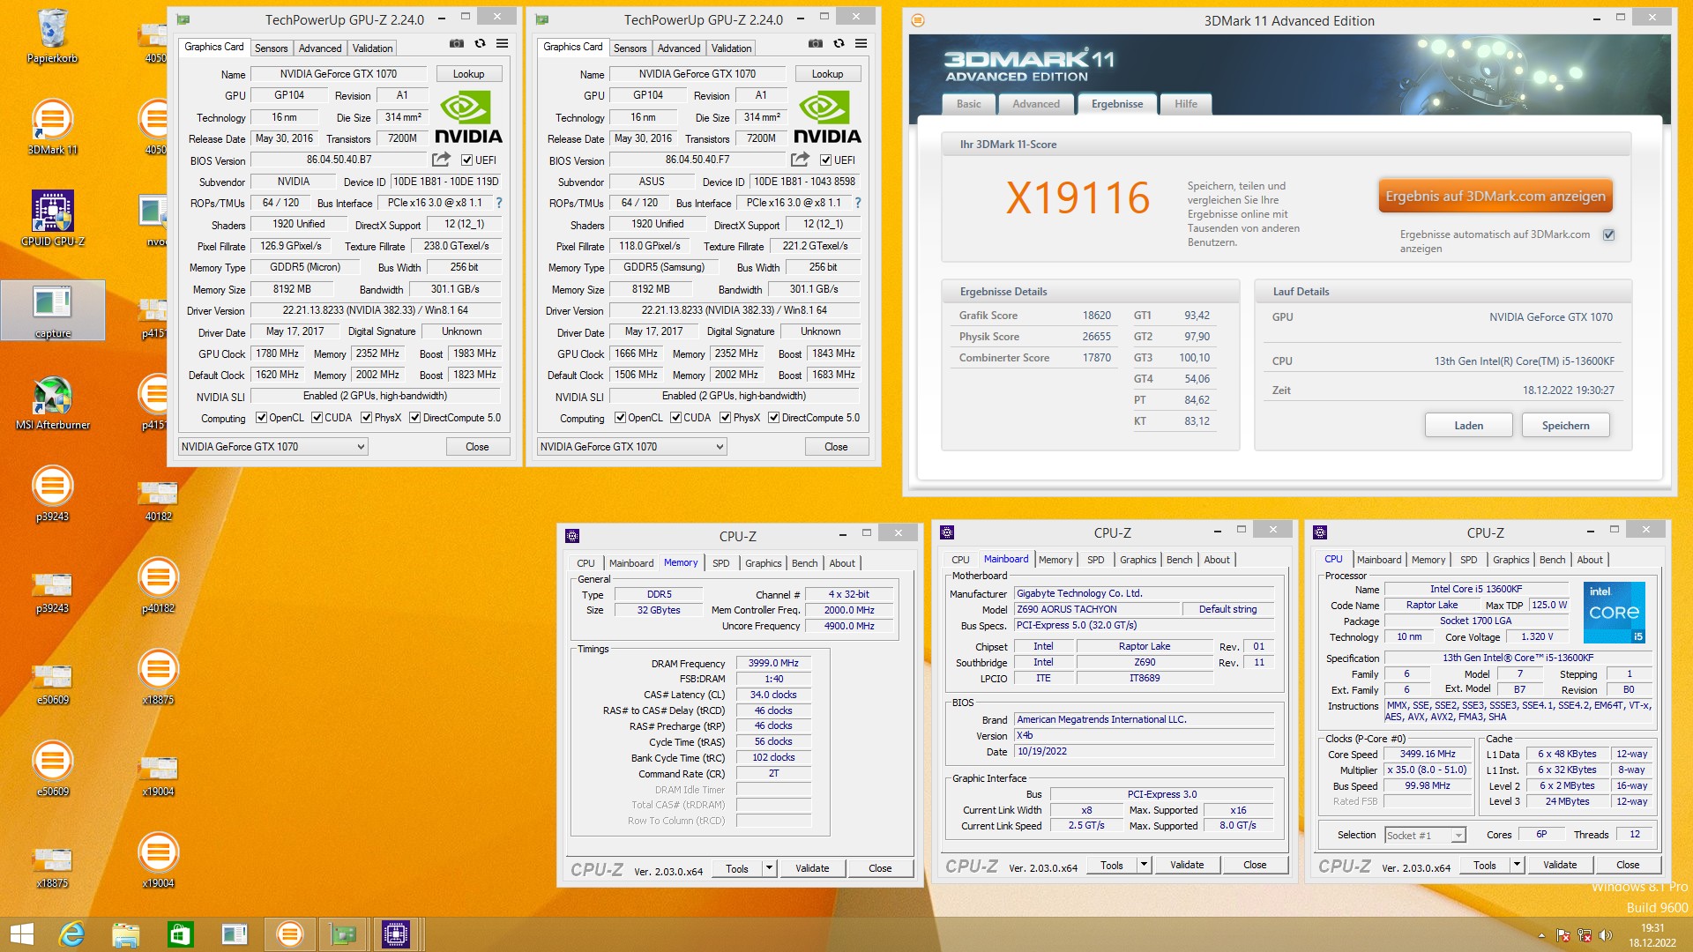Open the Papierkorb recycle bin icon
The width and height of the screenshot is (1693, 952).
52,36
